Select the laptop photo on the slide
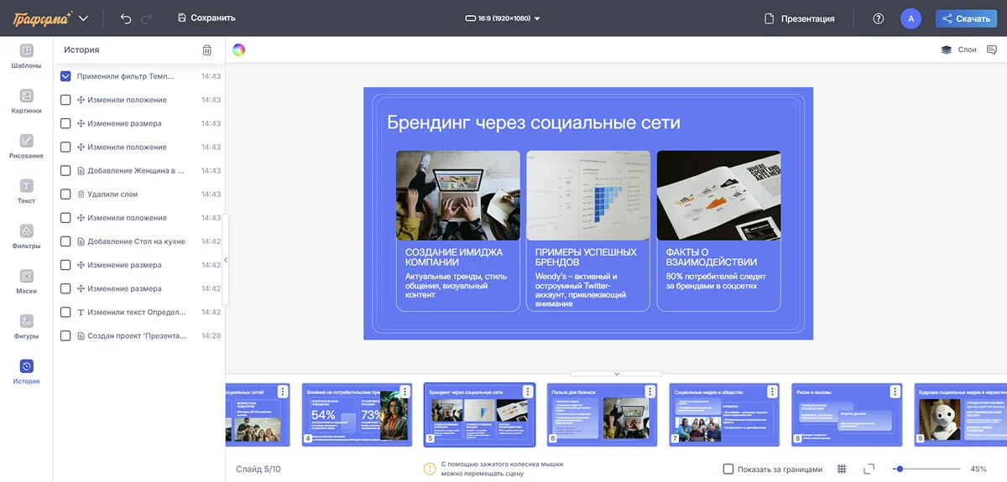The image size is (1007, 482). pos(458,195)
